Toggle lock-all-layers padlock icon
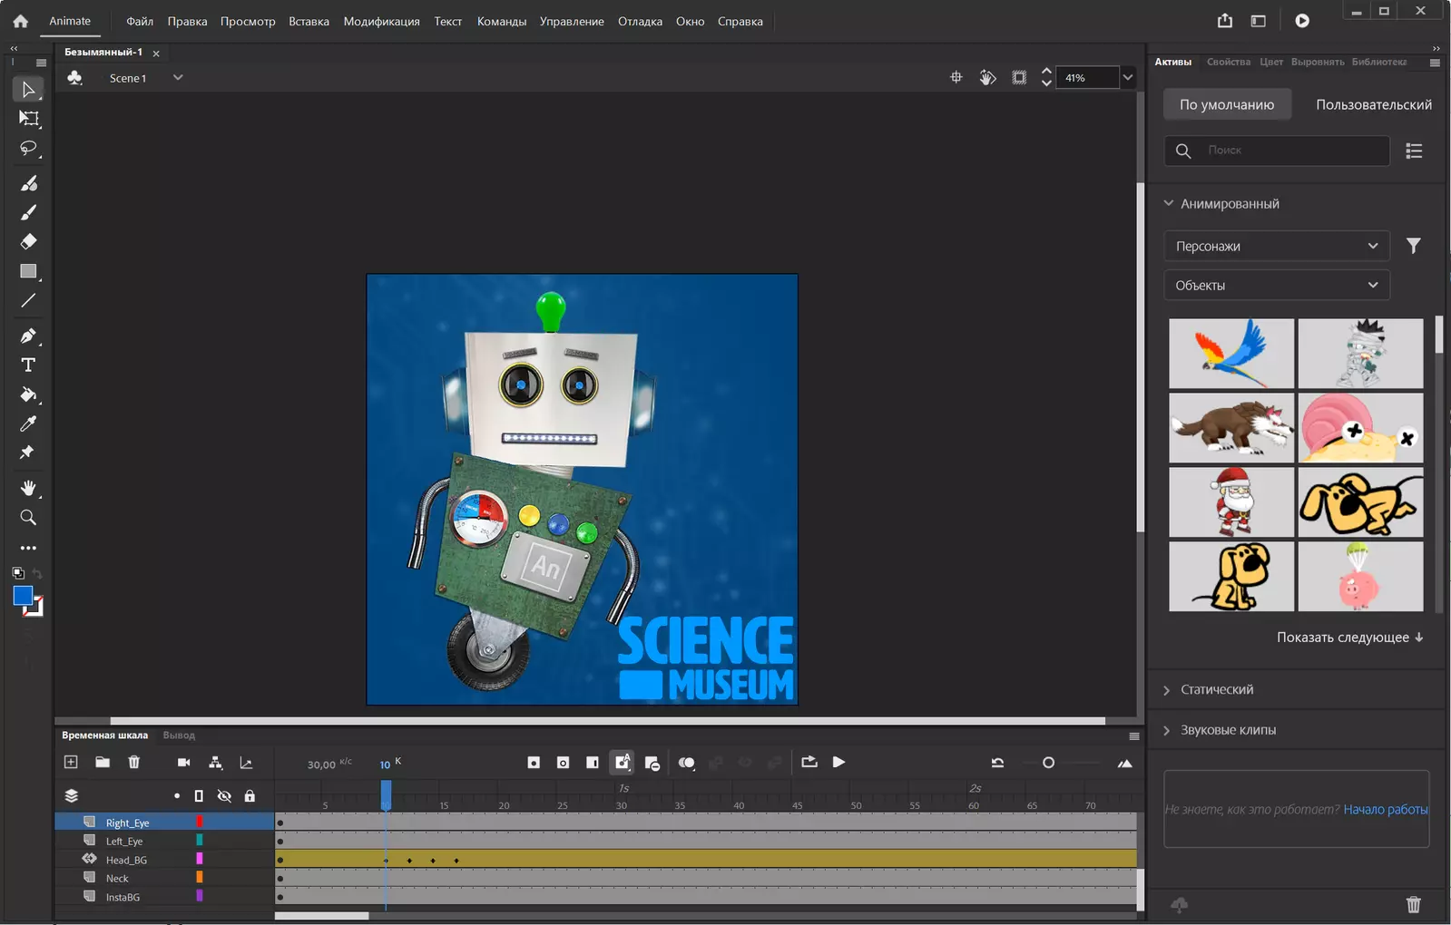The height and width of the screenshot is (925, 1451). (250, 796)
